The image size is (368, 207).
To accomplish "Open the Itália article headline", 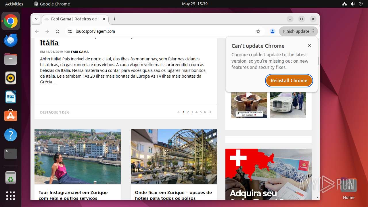I will [x=49, y=43].
